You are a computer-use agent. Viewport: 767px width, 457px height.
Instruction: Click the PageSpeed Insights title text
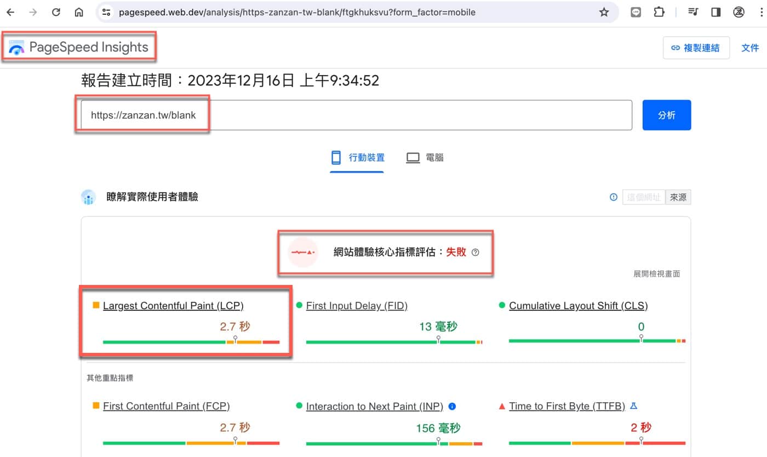tap(89, 48)
